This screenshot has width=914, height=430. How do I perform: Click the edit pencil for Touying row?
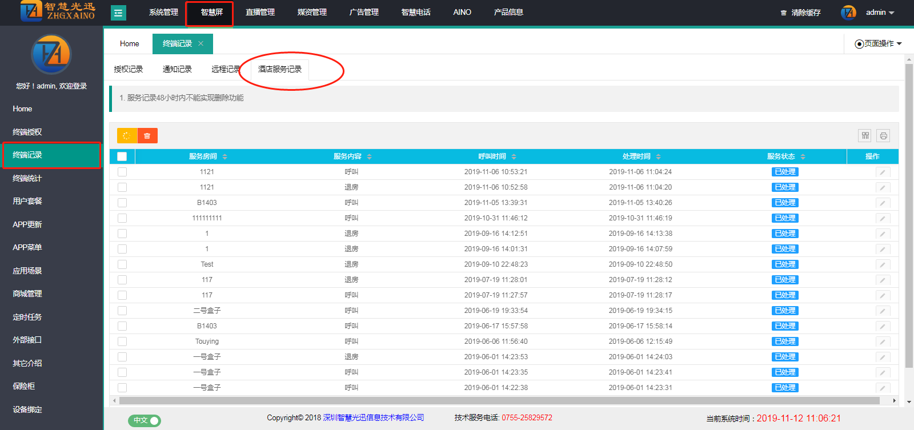883,341
